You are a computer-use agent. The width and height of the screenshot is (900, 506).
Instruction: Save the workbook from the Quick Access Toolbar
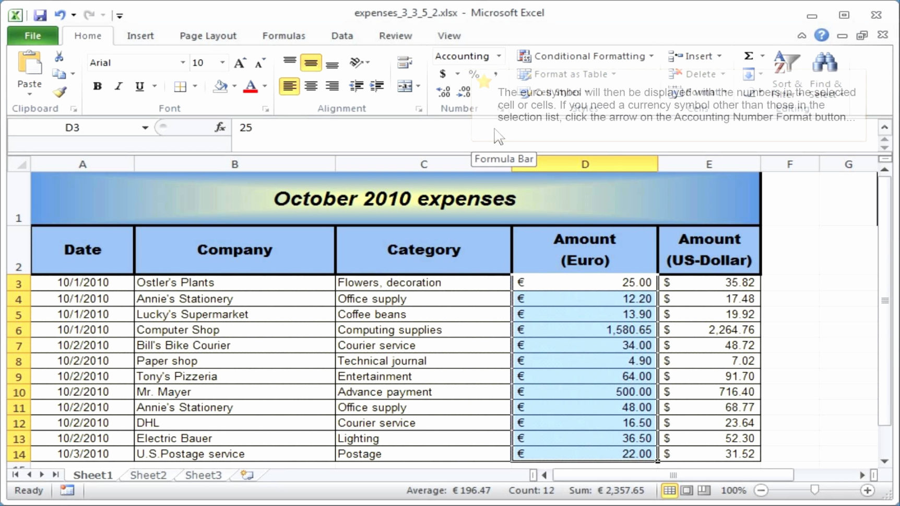(40, 15)
